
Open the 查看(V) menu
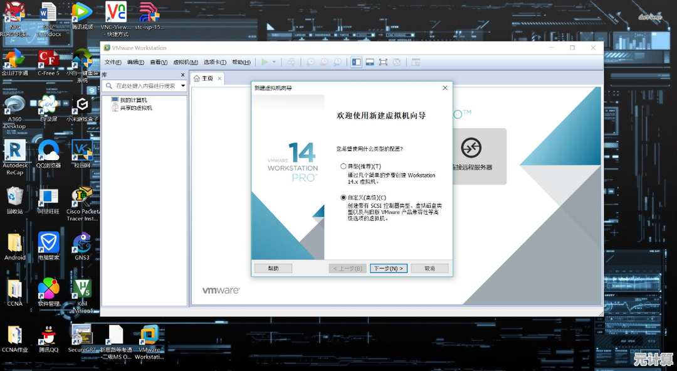tap(159, 62)
